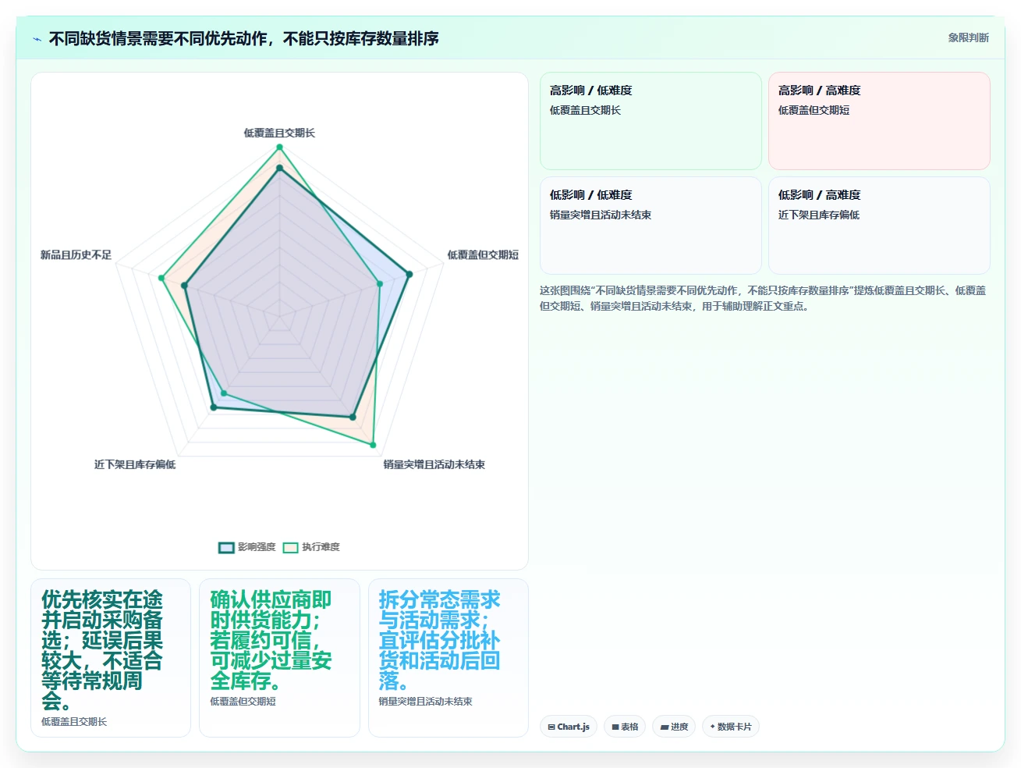Select the 进度 tag chip
This screenshot has width=1021, height=768.
[x=674, y=727]
